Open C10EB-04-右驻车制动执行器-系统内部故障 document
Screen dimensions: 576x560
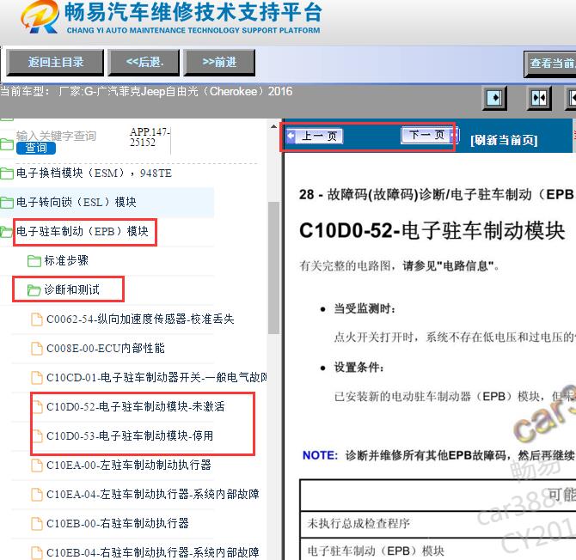point(153,552)
